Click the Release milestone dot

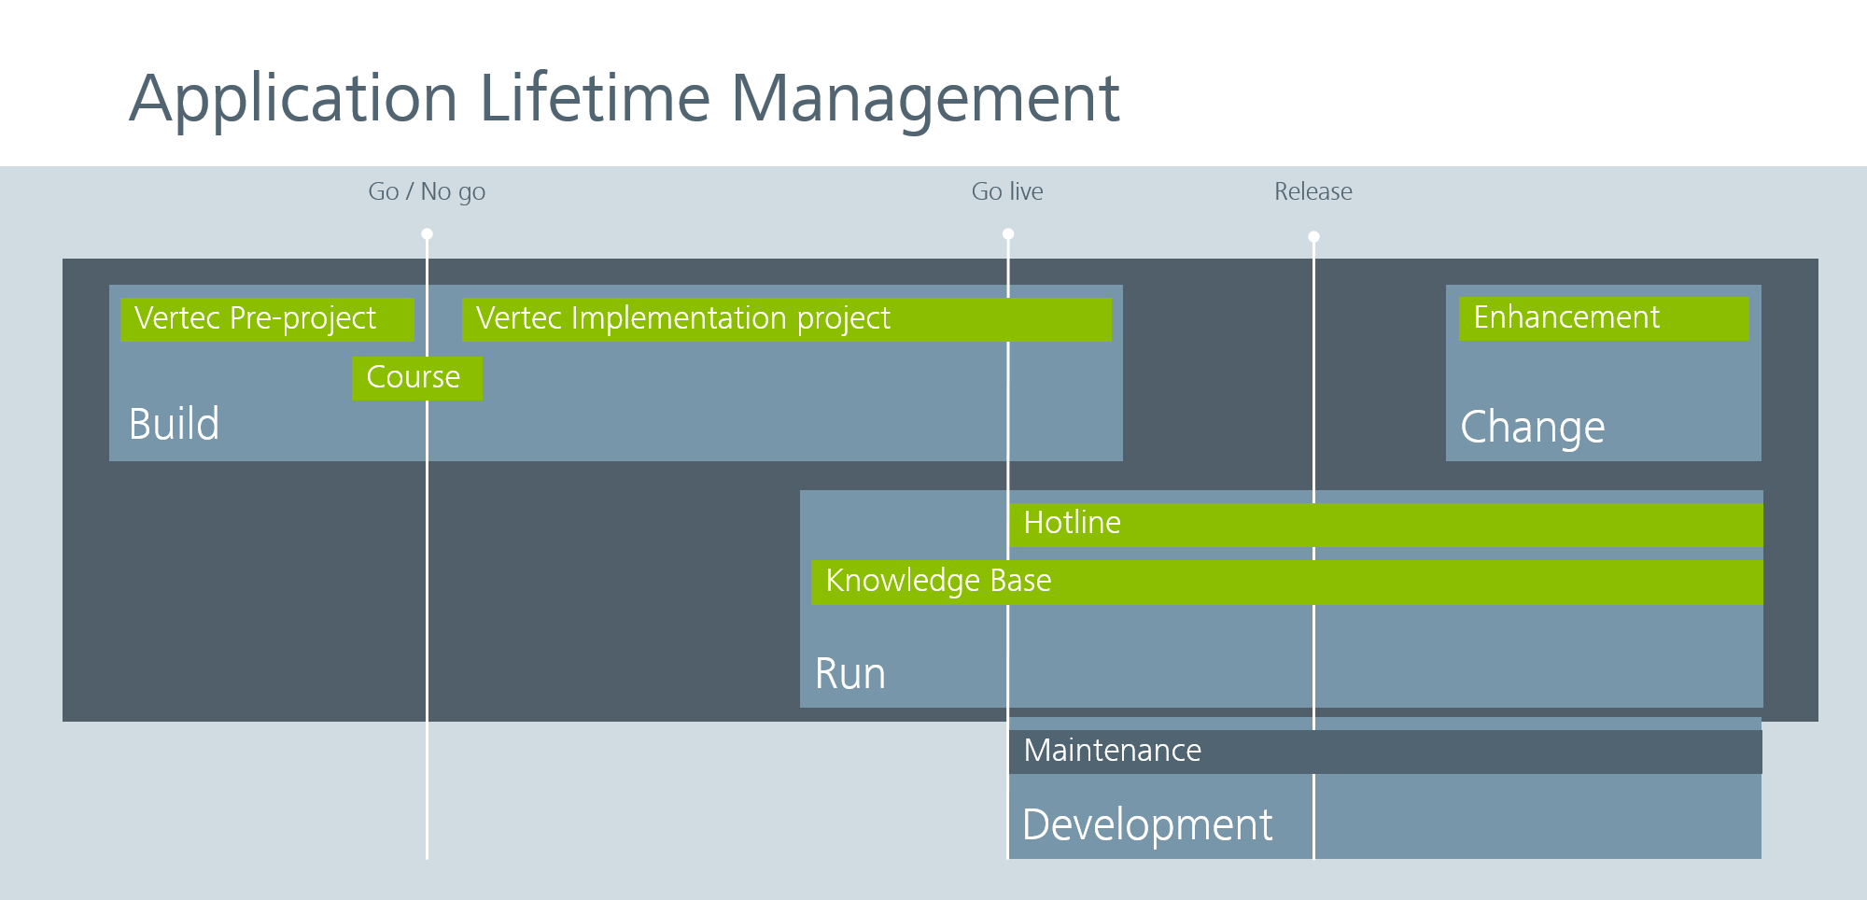1313,237
